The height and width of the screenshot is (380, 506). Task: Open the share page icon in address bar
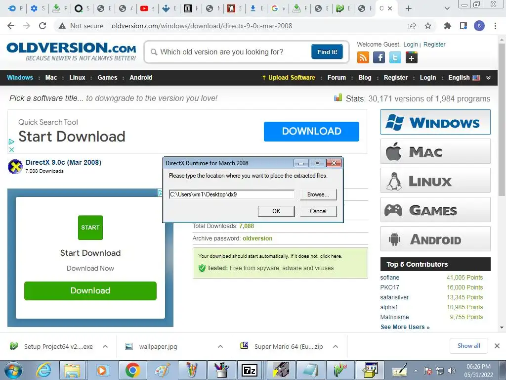412,26
